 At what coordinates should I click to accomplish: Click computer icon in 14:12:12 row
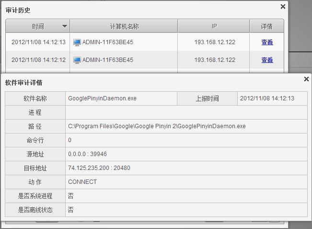pos(77,60)
